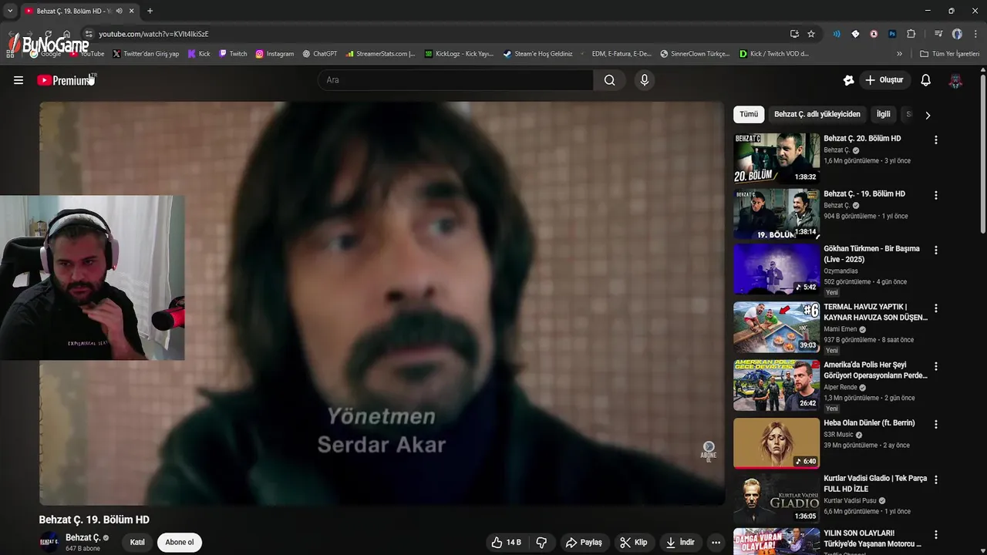Open the ChatGPT bookmark
This screenshot has height=555, width=987.
pos(320,54)
